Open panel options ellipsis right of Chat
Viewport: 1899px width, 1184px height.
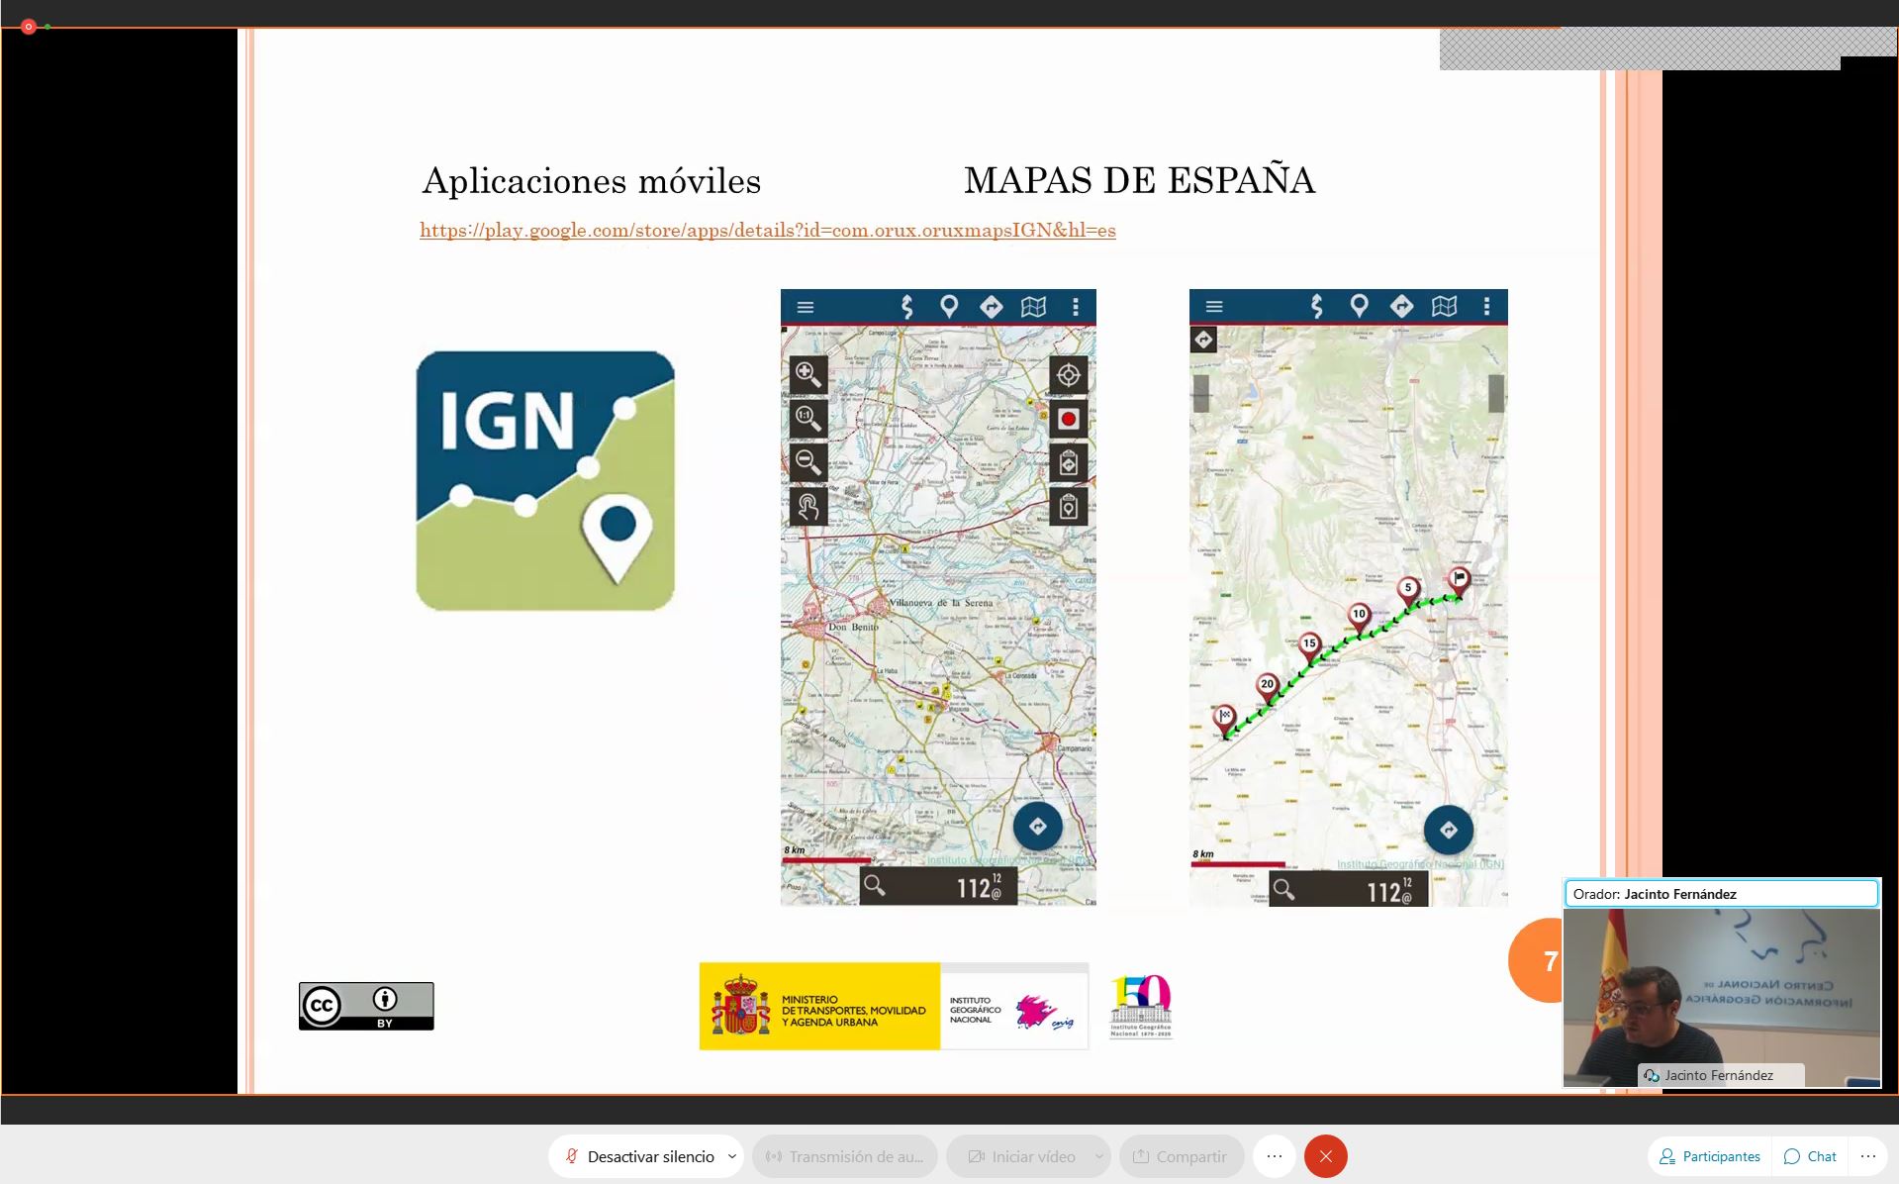click(1867, 1156)
